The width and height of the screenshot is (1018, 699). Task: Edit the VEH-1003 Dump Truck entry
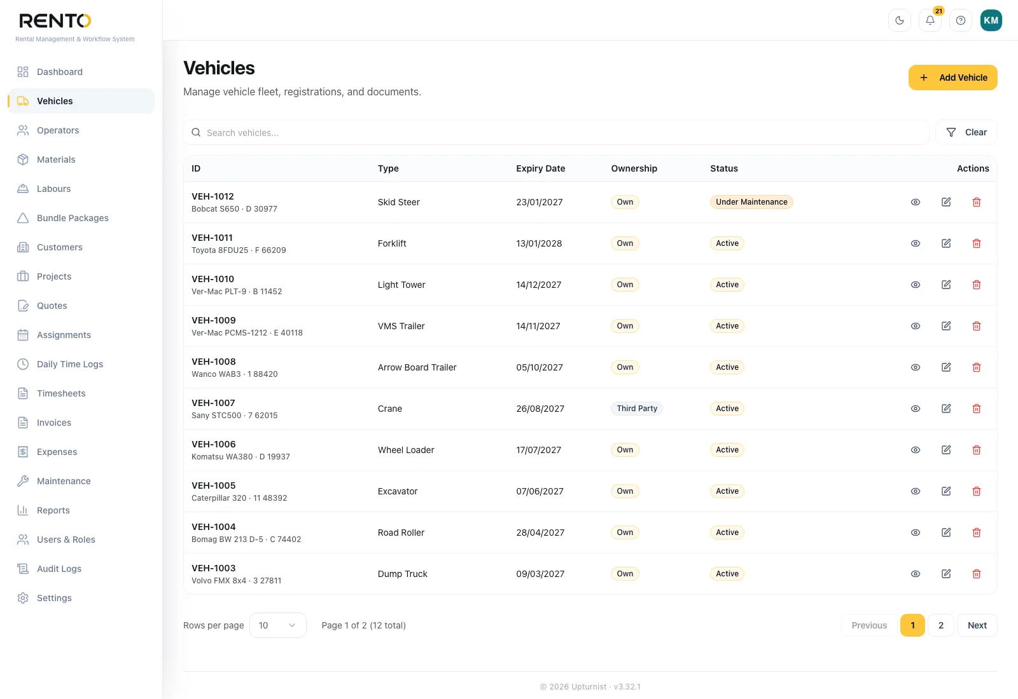[946, 574]
